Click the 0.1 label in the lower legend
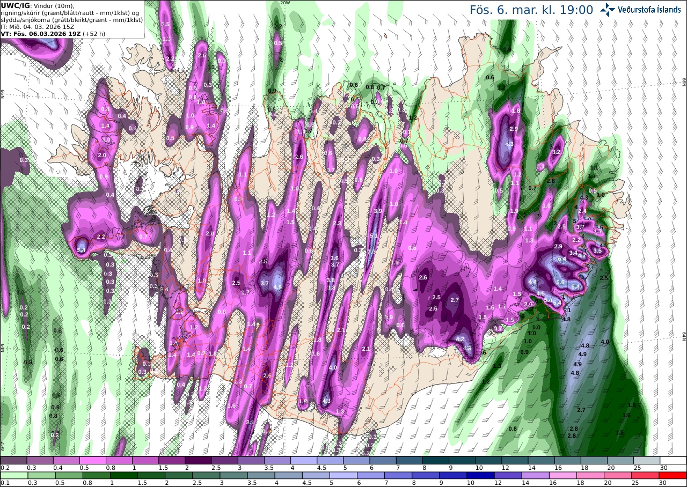The image size is (687, 487). coord(4,483)
